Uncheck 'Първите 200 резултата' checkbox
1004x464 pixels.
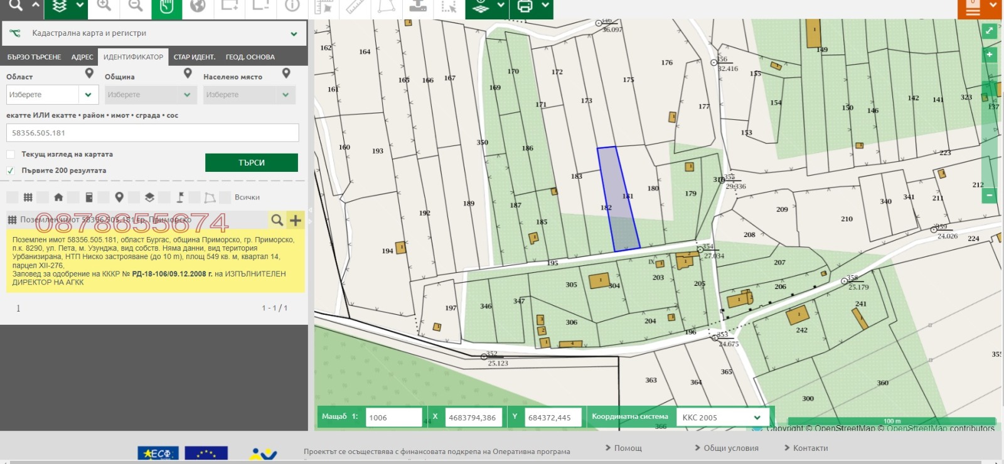pyautogui.click(x=11, y=171)
